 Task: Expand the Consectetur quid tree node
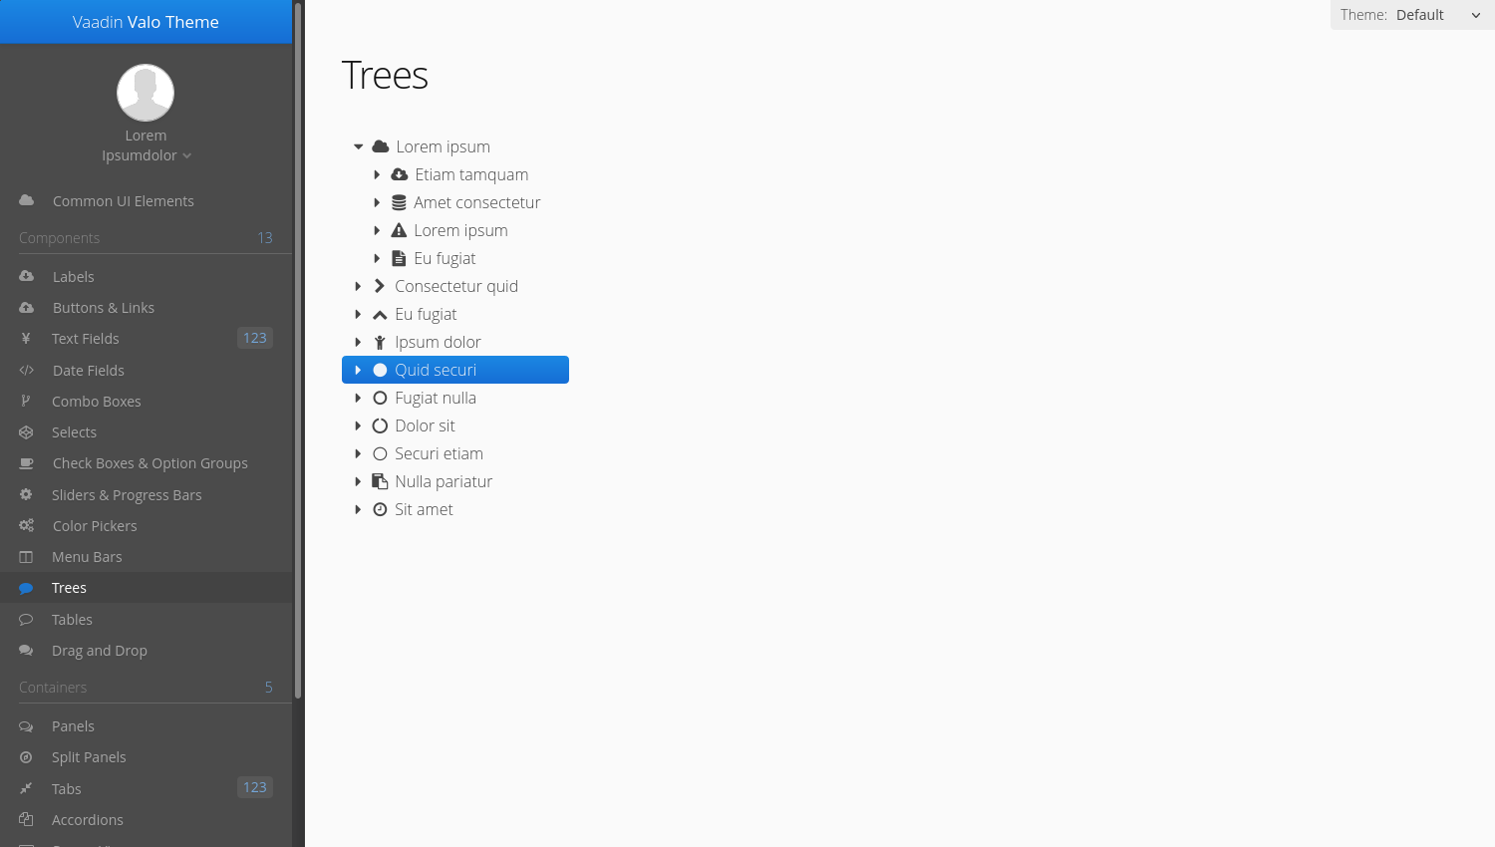click(358, 286)
